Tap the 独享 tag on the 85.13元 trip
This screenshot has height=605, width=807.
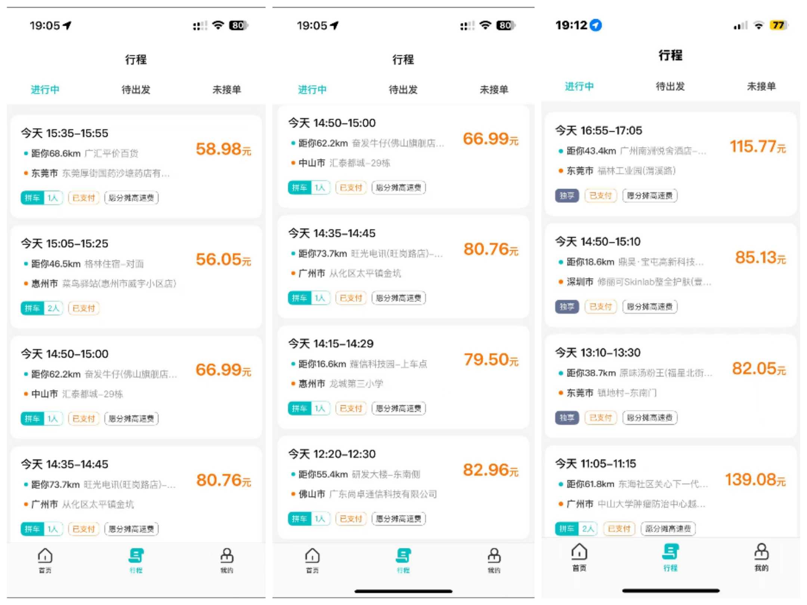coord(567,307)
